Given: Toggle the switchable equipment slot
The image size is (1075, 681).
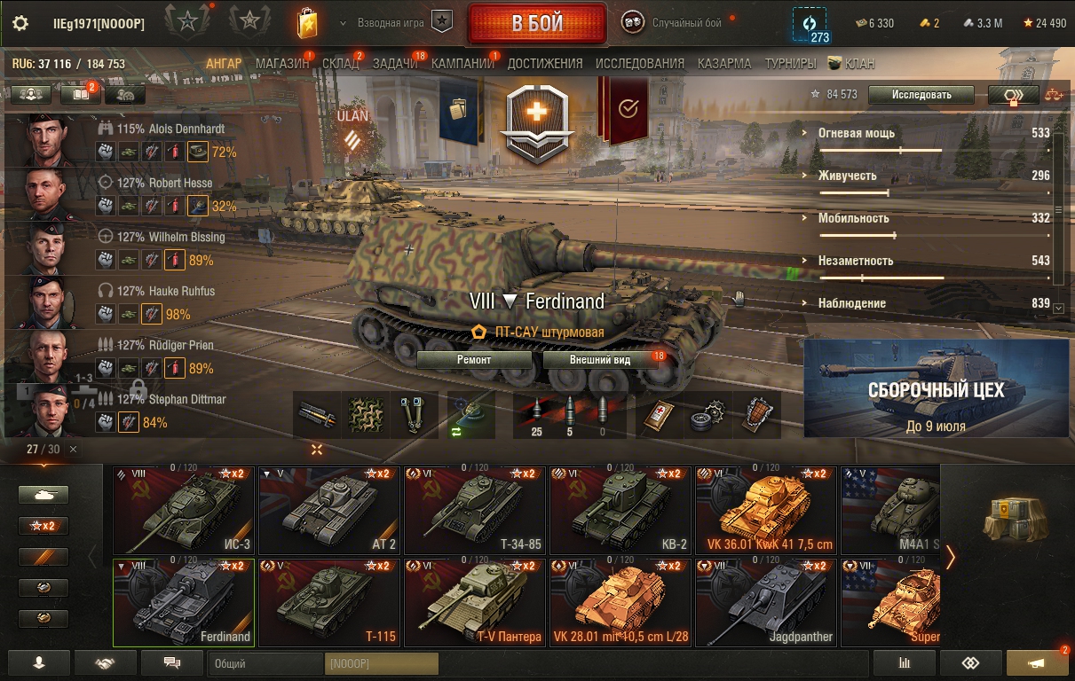Looking at the screenshot, I should tap(471, 414).
